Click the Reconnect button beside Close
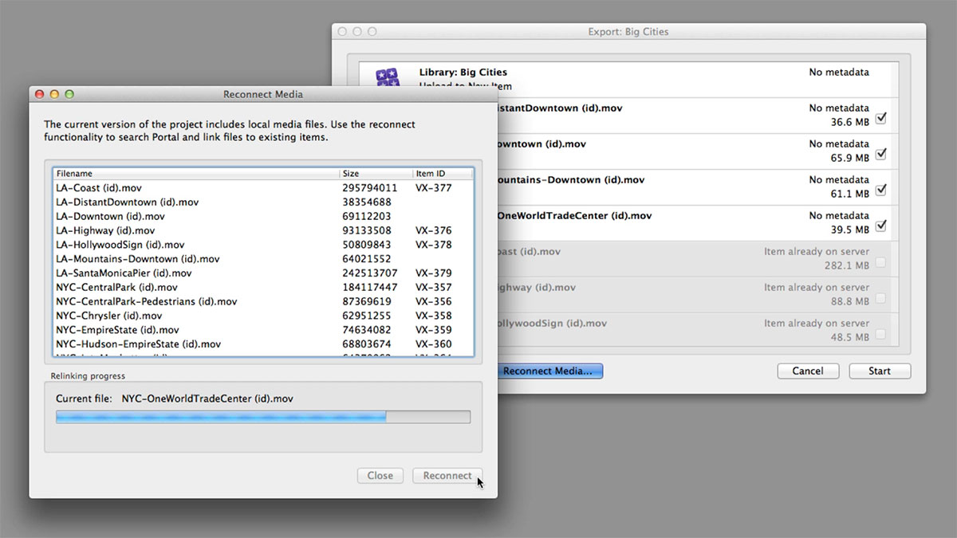 (447, 476)
